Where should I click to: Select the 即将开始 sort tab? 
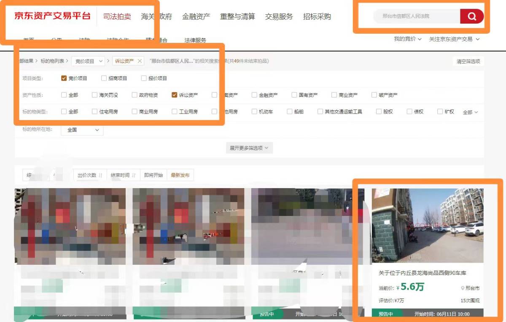click(153, 175)
